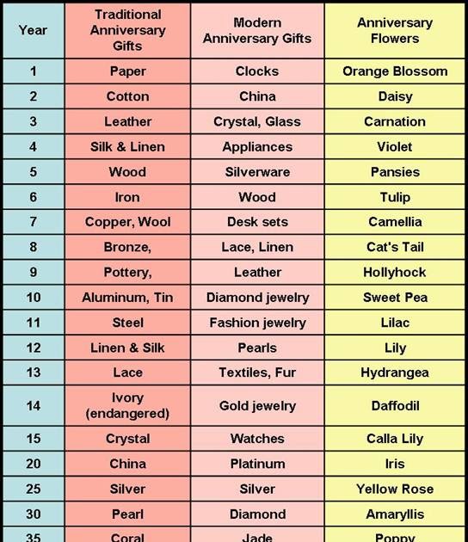Click the Ivory (endangered) cell
The width and height of the screenshot is (468, 542).
click(127, 406)
